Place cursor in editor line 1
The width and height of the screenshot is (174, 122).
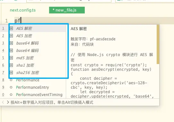94,20
